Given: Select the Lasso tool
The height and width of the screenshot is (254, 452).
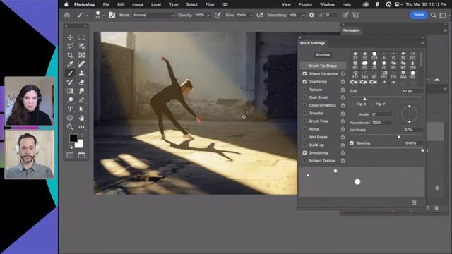Looking at the screenshot, I should tap(70, 46).
